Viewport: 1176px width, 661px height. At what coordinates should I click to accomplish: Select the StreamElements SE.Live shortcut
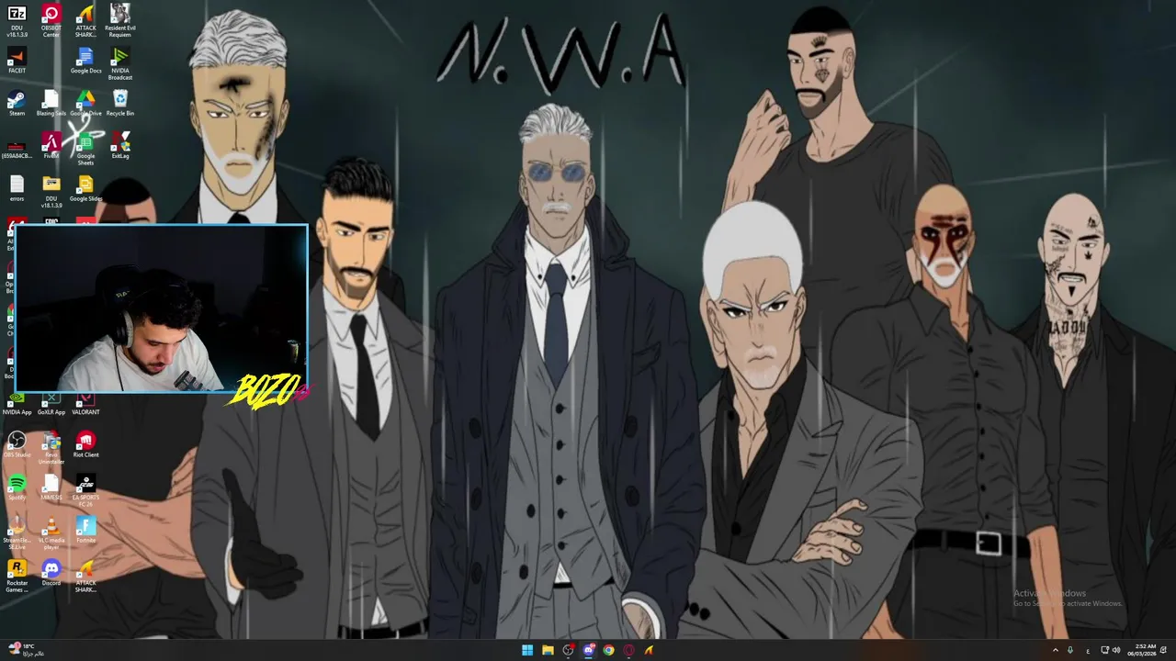(x=17, y=532)
